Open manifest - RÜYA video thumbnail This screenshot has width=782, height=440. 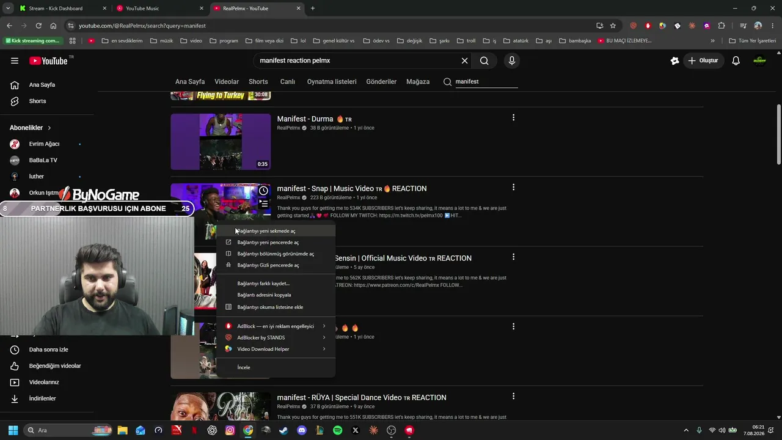click(221, 406)
